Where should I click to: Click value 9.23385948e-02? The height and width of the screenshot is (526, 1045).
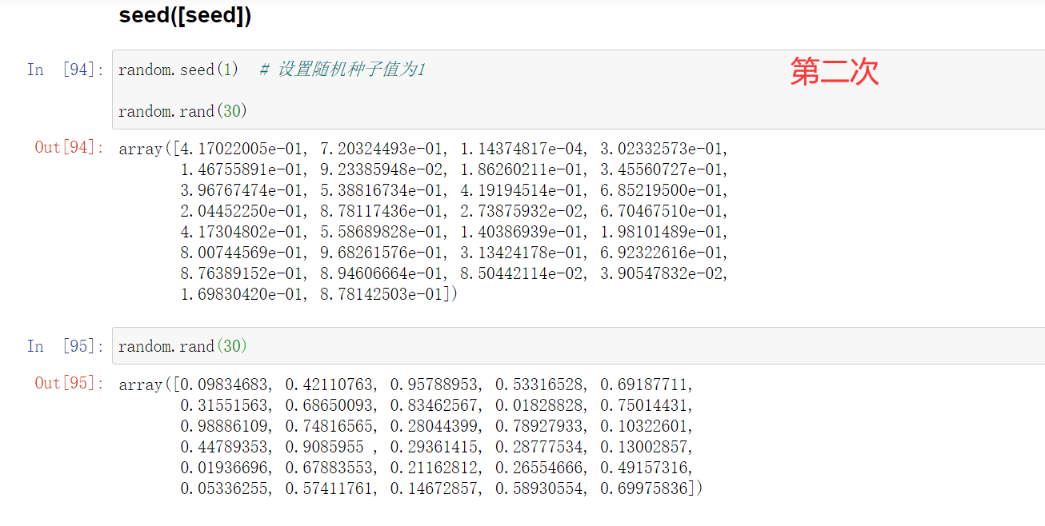click(382, 169)
